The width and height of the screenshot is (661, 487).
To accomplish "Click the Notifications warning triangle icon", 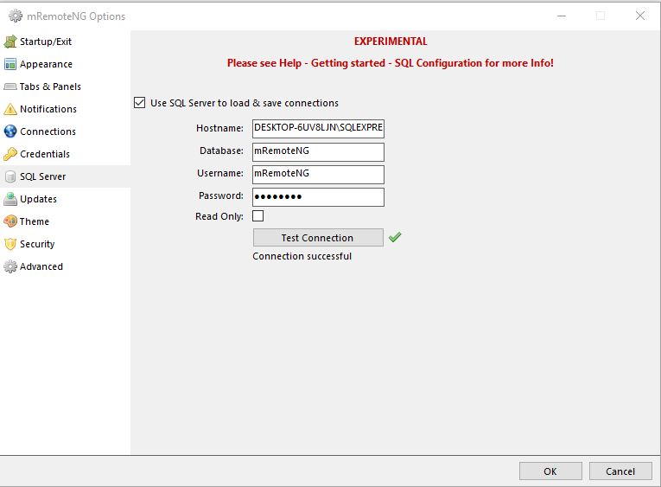I will (x=10, y=109).
